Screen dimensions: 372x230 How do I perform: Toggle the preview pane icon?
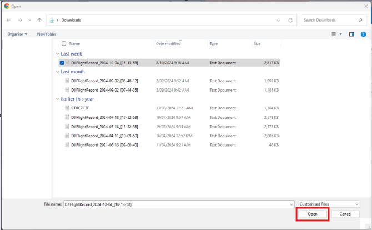(351, 34)
